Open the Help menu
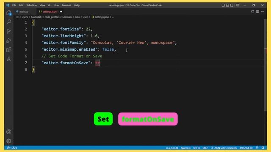271x152 pixels. click(77, 5)
